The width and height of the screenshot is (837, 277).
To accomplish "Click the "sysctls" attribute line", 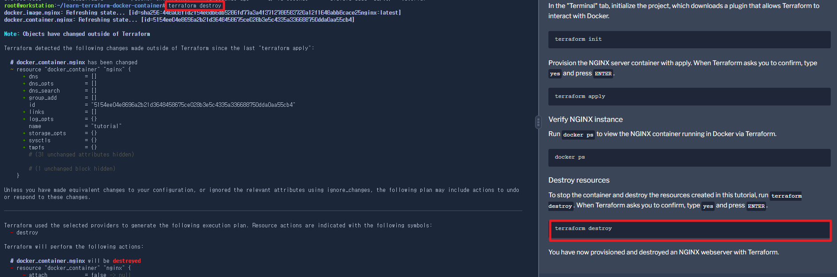I will pyautogui.click(x=59, y=140).
